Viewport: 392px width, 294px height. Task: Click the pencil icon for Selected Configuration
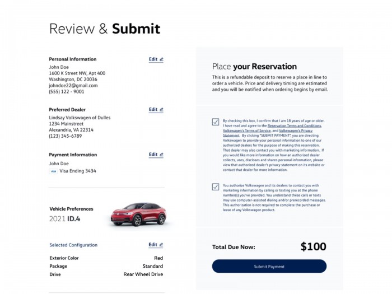[x=161, y=245]
